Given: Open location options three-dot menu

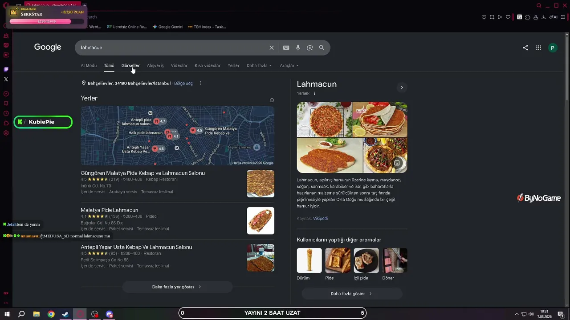Looking at the screenshot, I should 200,83.
